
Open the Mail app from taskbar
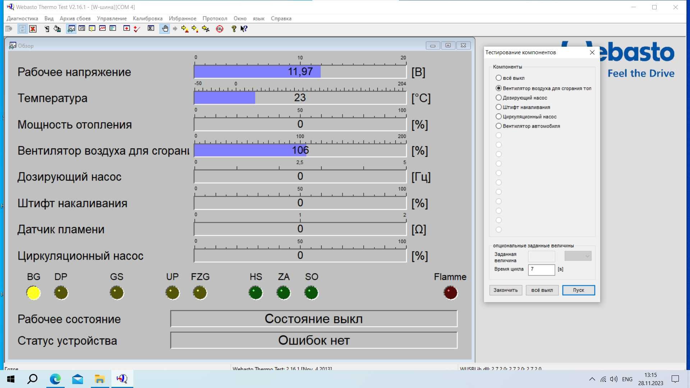[x=77, y=379]
